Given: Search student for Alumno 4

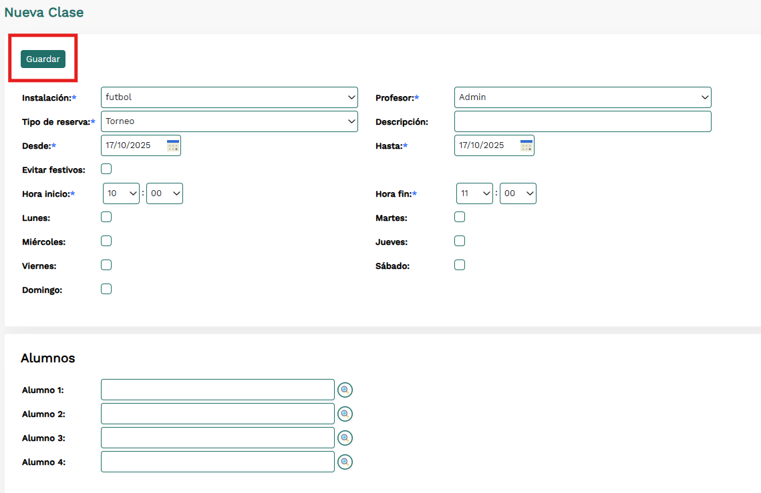Looking at the screenshot, I should pyautogui.click(x=345, y=462).
